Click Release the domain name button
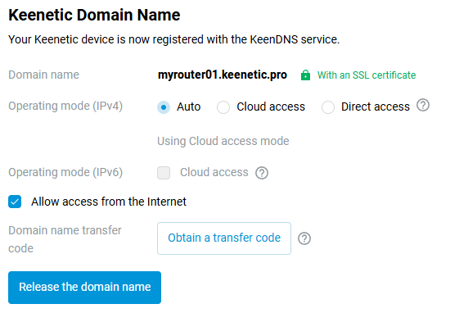The height and width of the screenshot is (313, 459). pos(84,288)
